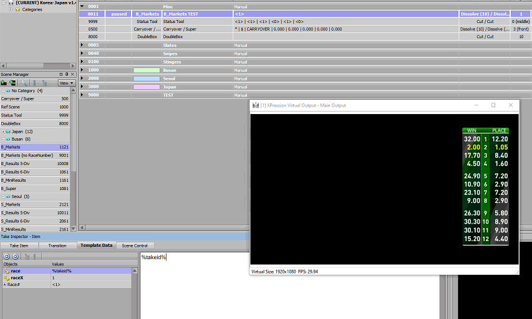This screenshot has width=532, height=319.
Task: Click the raceX value cell showing 1
Action: pyautogui.click(x=91, y=278)
